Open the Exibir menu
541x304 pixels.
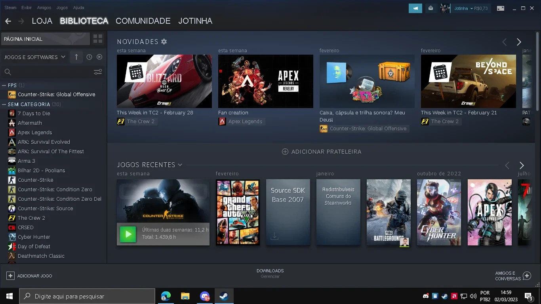coord(27,8)
